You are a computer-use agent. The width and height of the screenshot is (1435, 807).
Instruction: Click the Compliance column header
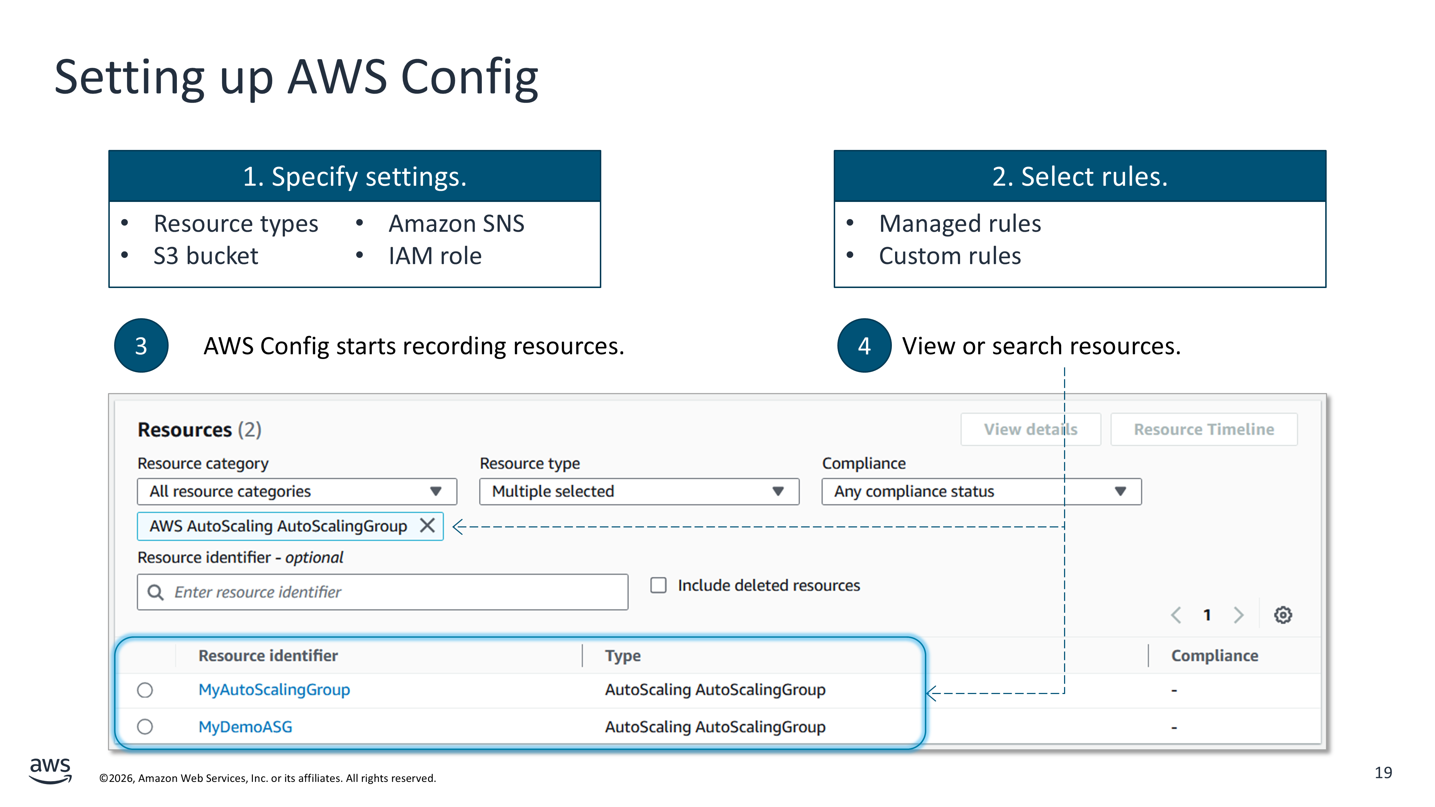[x=1214, y=656]
